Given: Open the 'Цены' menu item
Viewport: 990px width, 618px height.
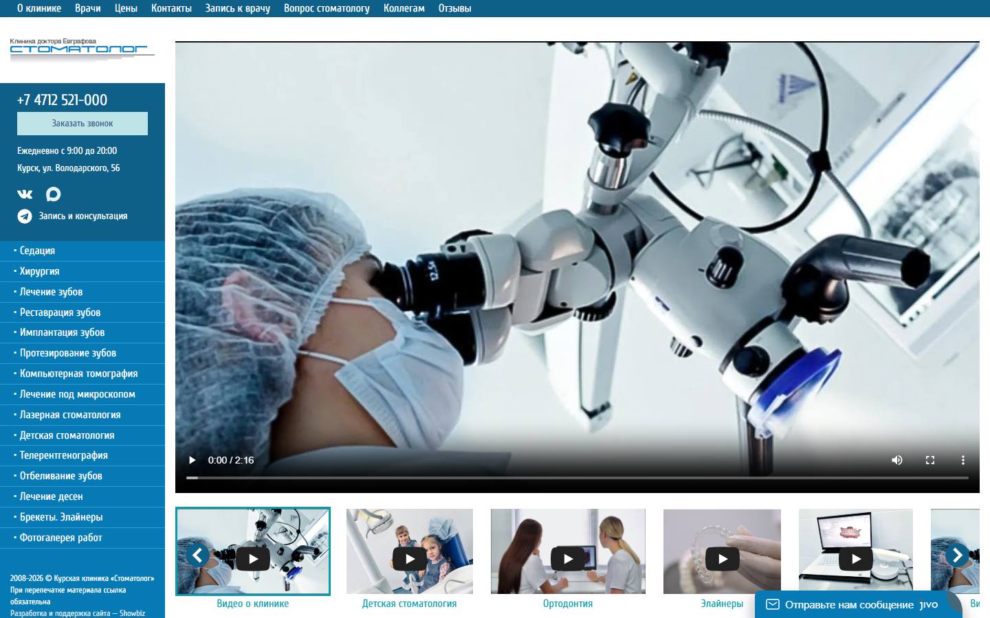Looking at the screenshot, I should [126, 8].
